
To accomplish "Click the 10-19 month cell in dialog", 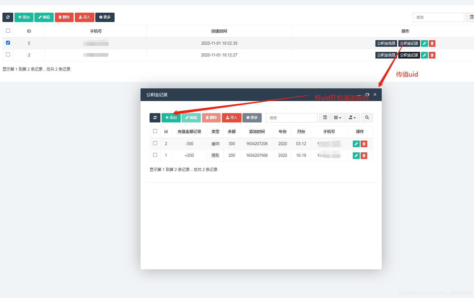I will point(301,156).
